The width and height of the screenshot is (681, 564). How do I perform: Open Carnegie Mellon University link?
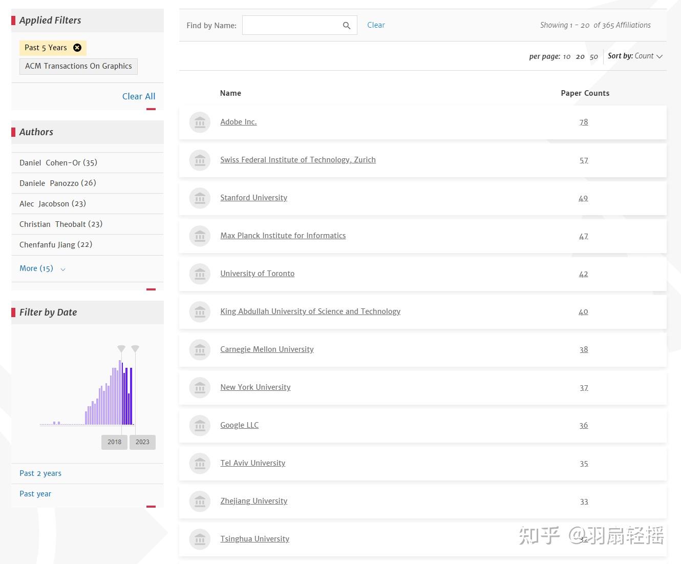[x=267, y=349]
